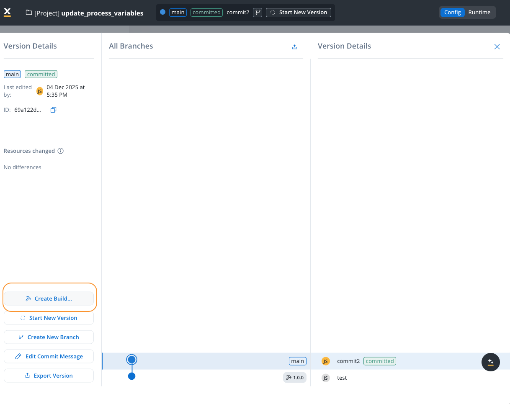This screenshot has height=404, width=510.
Task: Select the commit2 node in branch graph
Action: coord(132,360)
